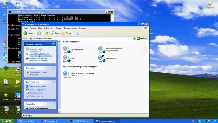218x123 pixels.
Task: Select Подключение по локальной сети 2 icon
Action: 67,74
